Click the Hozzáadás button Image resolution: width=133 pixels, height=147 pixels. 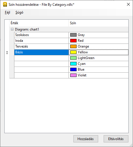pyautogui.click(x=86, y=139)
